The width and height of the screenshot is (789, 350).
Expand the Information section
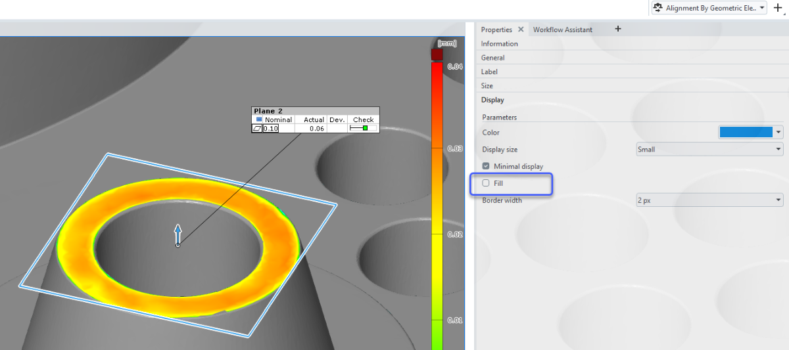(x=499, y=44)
